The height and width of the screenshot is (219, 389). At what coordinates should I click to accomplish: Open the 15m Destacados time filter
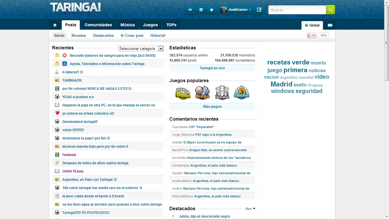click(250, 209)
